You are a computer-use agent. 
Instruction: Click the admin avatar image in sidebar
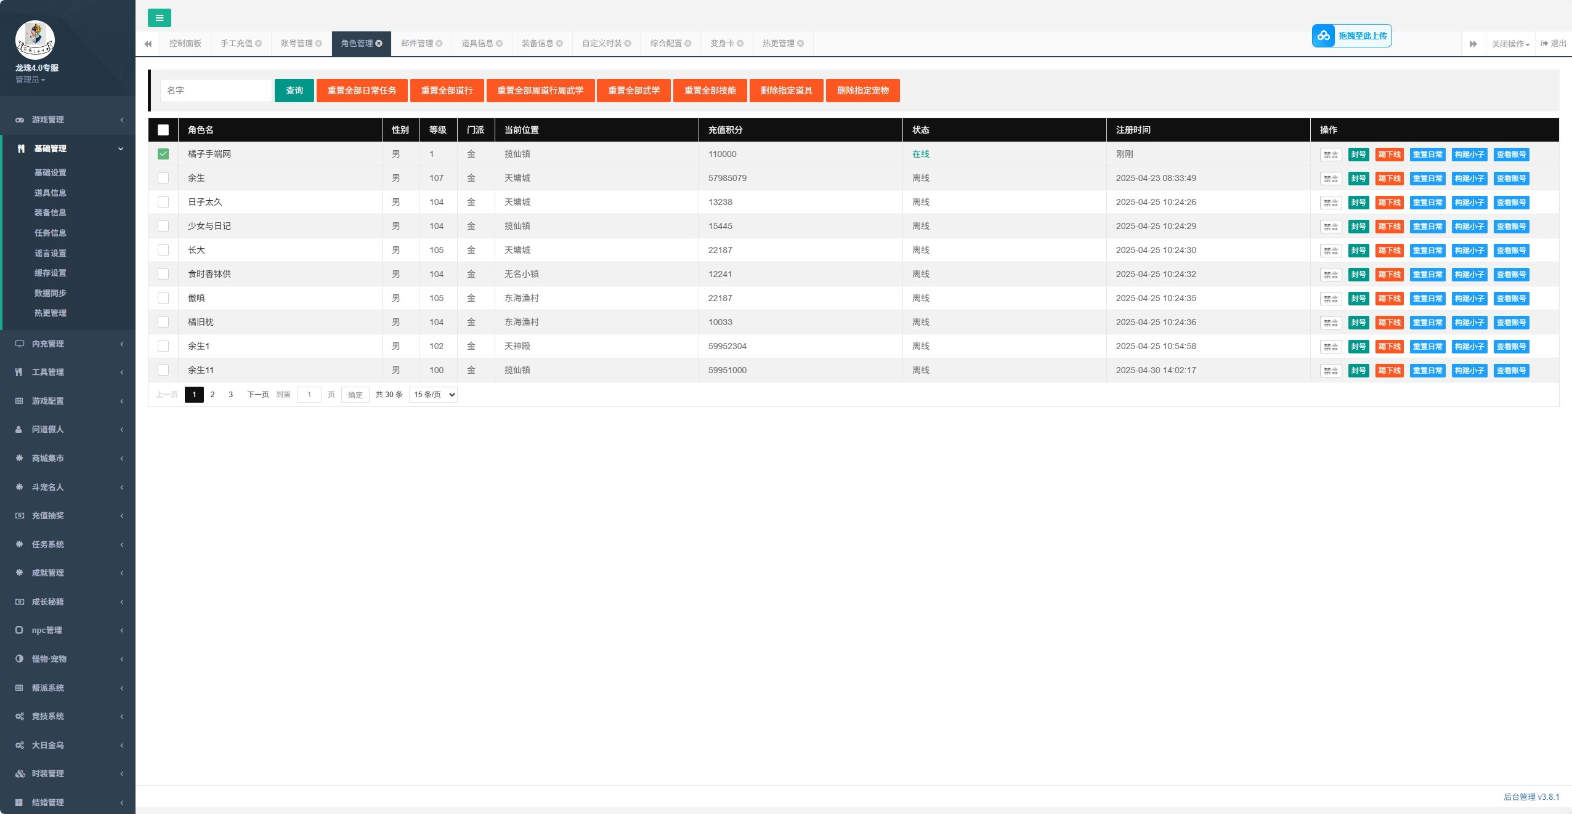pyautogui.click(x=35, y=39)
